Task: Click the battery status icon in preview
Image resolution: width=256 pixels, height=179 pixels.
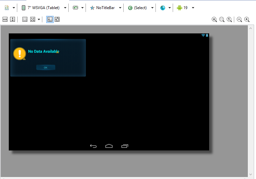Action: pos(207,35)
